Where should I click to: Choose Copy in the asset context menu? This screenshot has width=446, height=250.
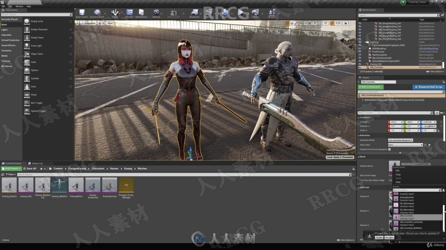click(x=398, y=174)
